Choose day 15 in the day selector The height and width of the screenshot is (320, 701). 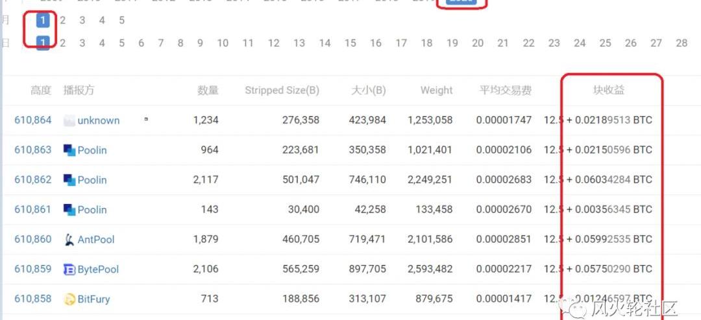tap(350, 43)
